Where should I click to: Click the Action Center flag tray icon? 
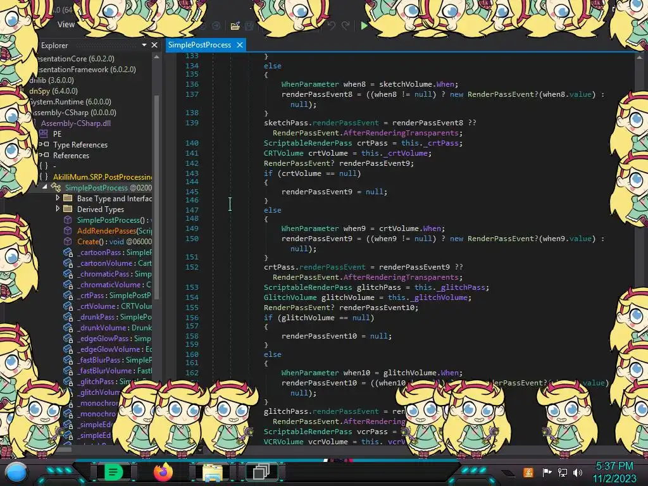point(547,472)
